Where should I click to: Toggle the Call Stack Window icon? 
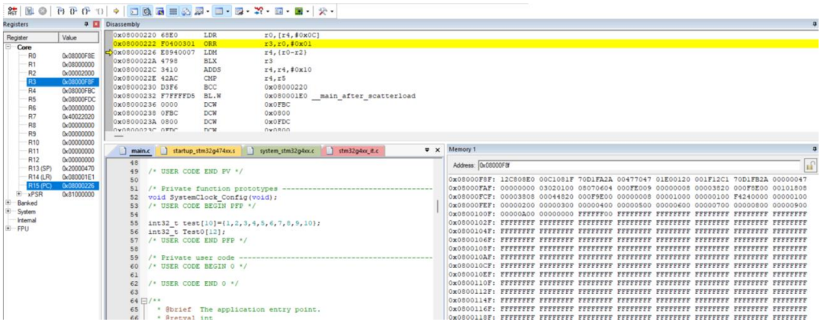[185, 11]
